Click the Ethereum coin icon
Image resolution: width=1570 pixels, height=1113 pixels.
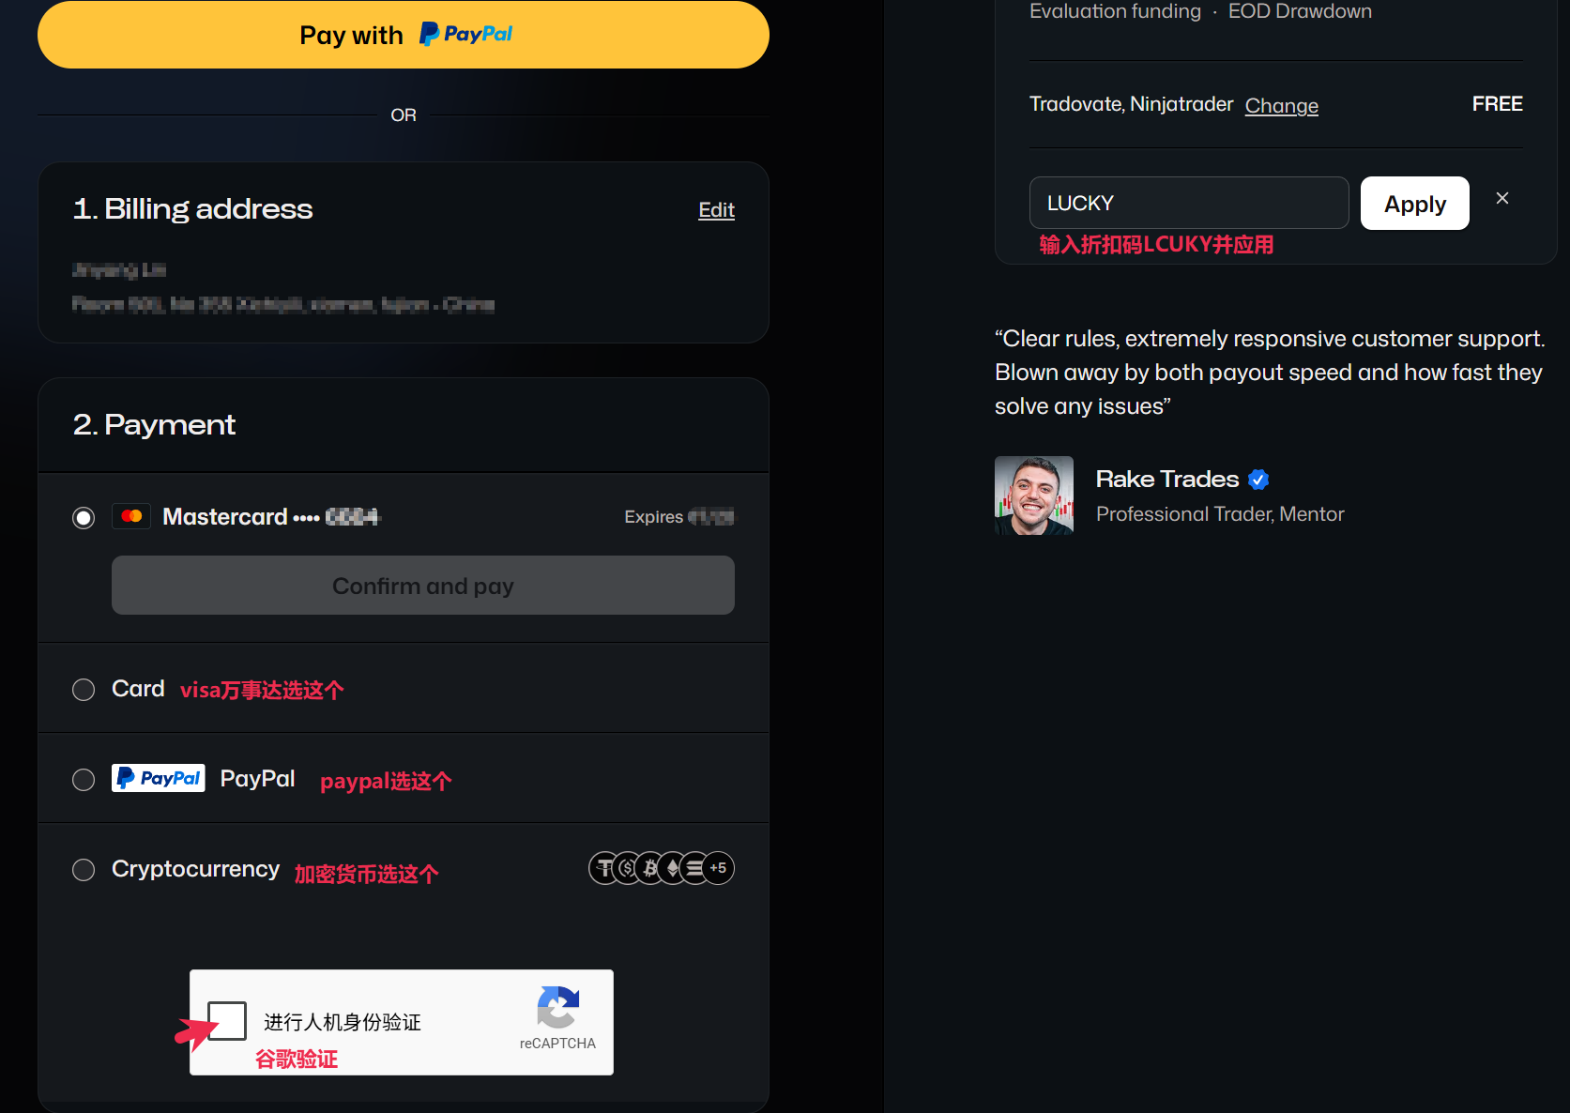673,868
